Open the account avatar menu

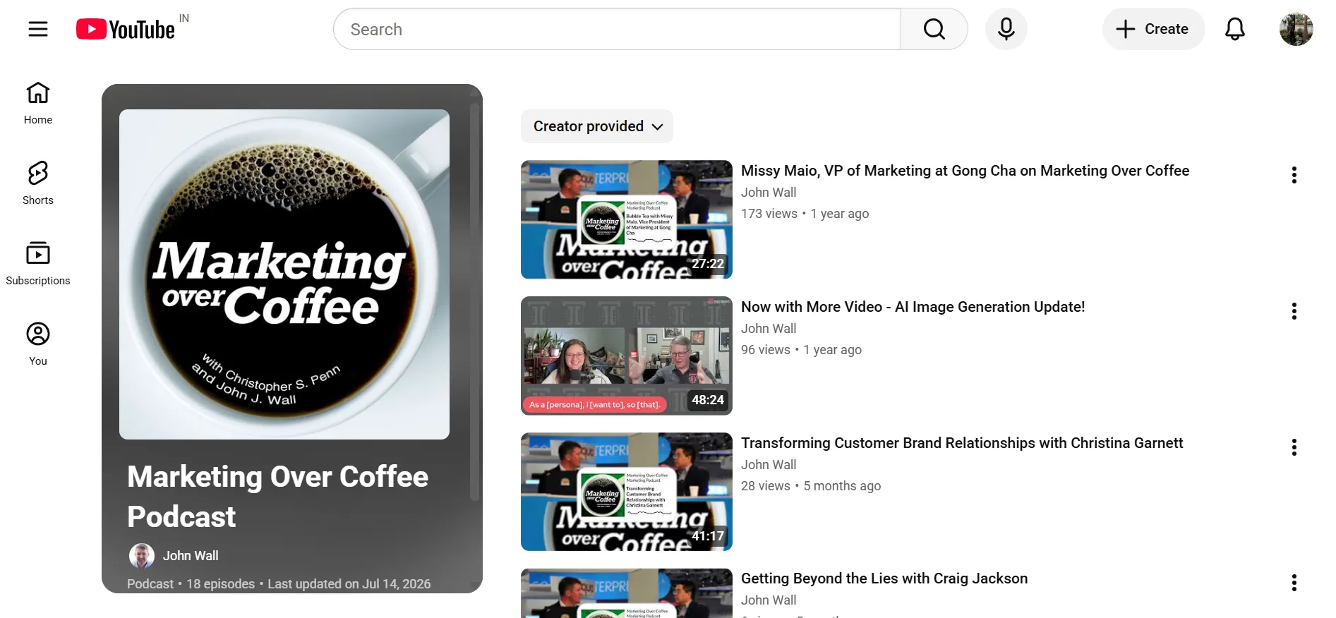1296,29
